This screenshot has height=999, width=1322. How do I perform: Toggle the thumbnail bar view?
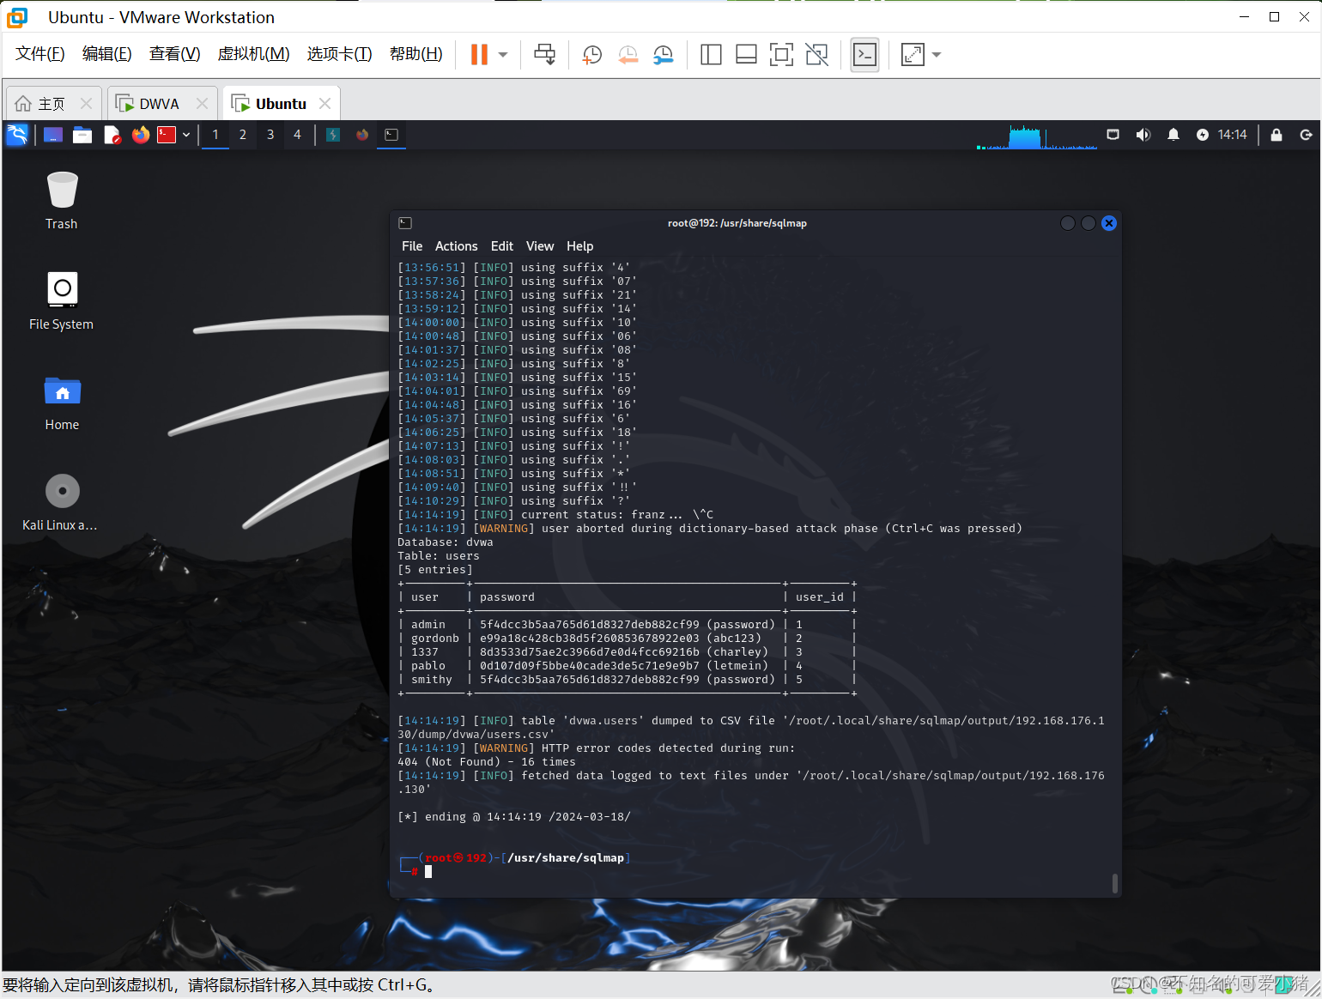(746, 55)
